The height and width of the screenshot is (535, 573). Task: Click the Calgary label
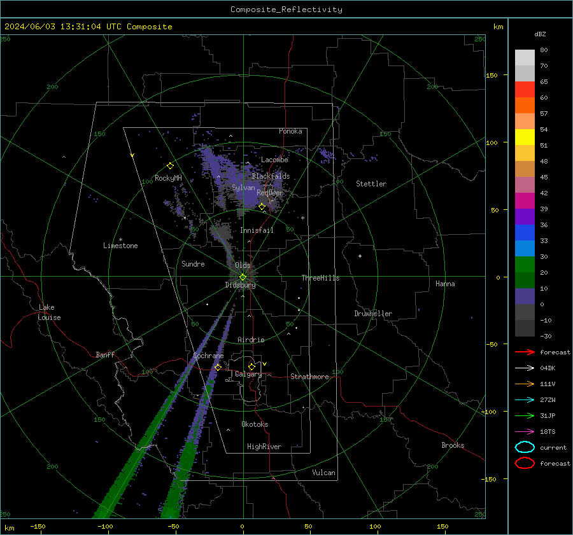point(248,374)
